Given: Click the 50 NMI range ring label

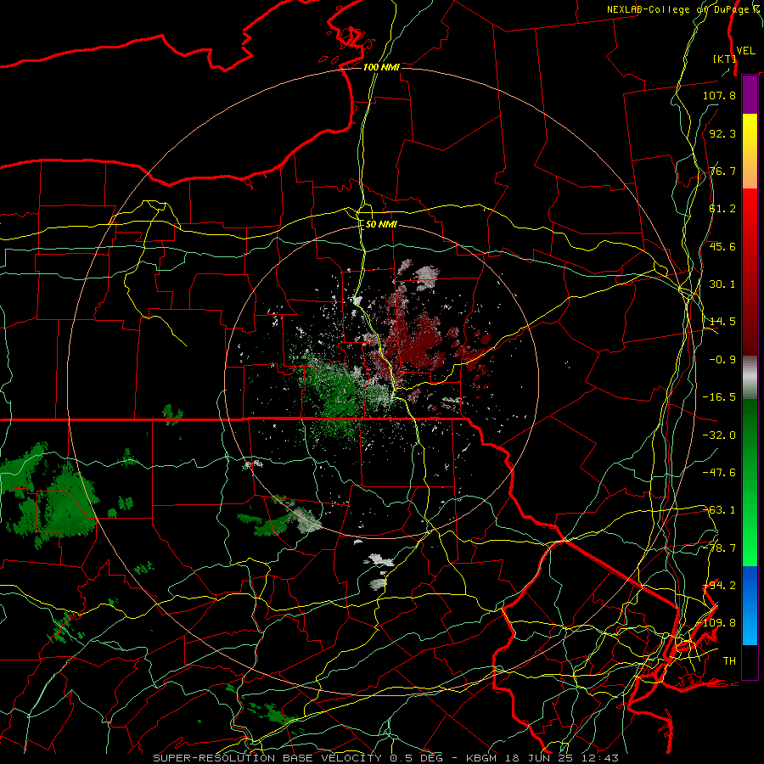Looking at the screenshot, I should tap(381, 225).
